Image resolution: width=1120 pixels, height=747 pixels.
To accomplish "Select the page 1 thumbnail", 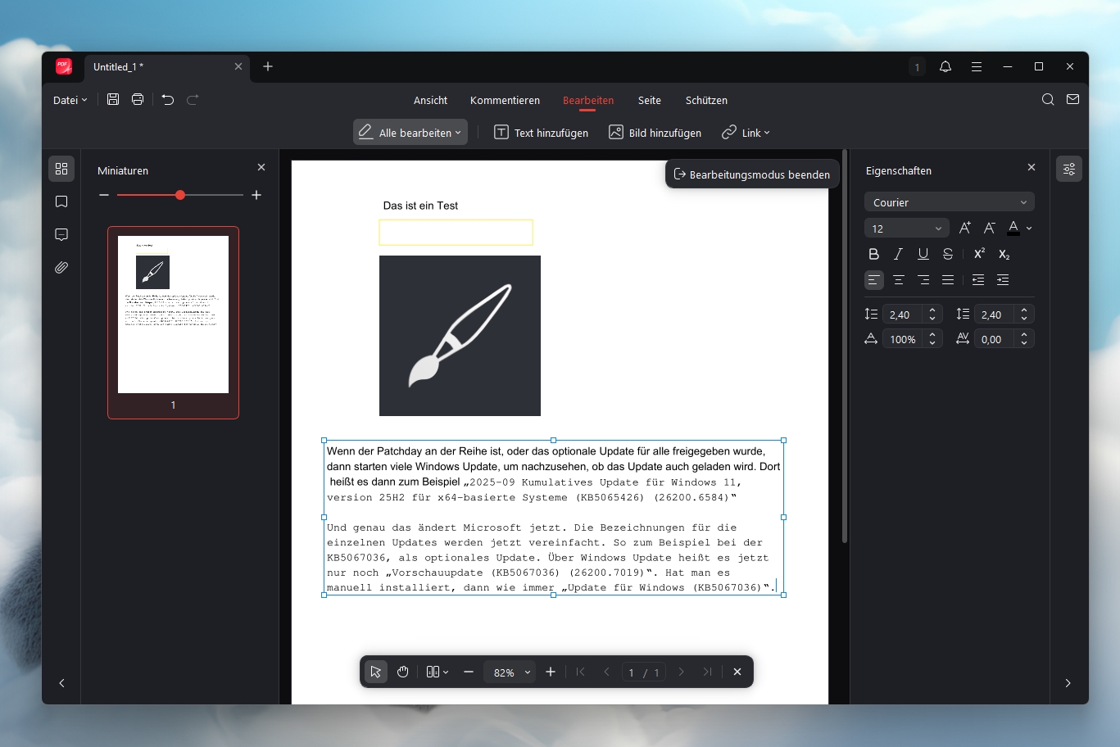I will click(x=173, y=315).
